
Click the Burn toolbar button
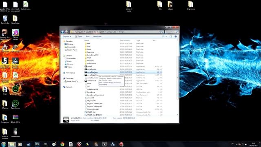pos(88,36)
